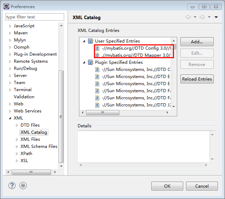
Task: Open the page view menu triangle
Action: click(x=216, y=17)
